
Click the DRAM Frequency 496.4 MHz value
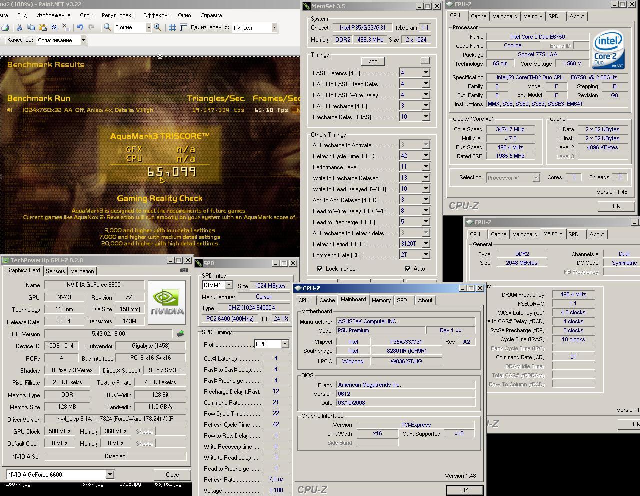point(573,295)
